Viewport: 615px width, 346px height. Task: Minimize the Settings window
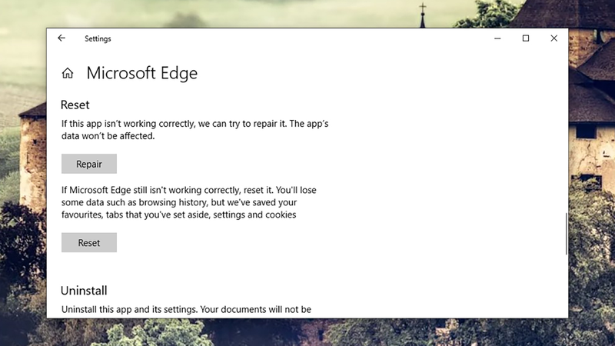(497, 38)
